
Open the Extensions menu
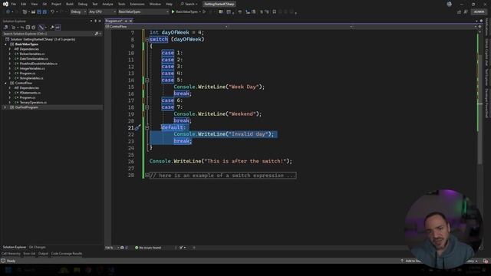pyautogui.click(x=137, y=4)
